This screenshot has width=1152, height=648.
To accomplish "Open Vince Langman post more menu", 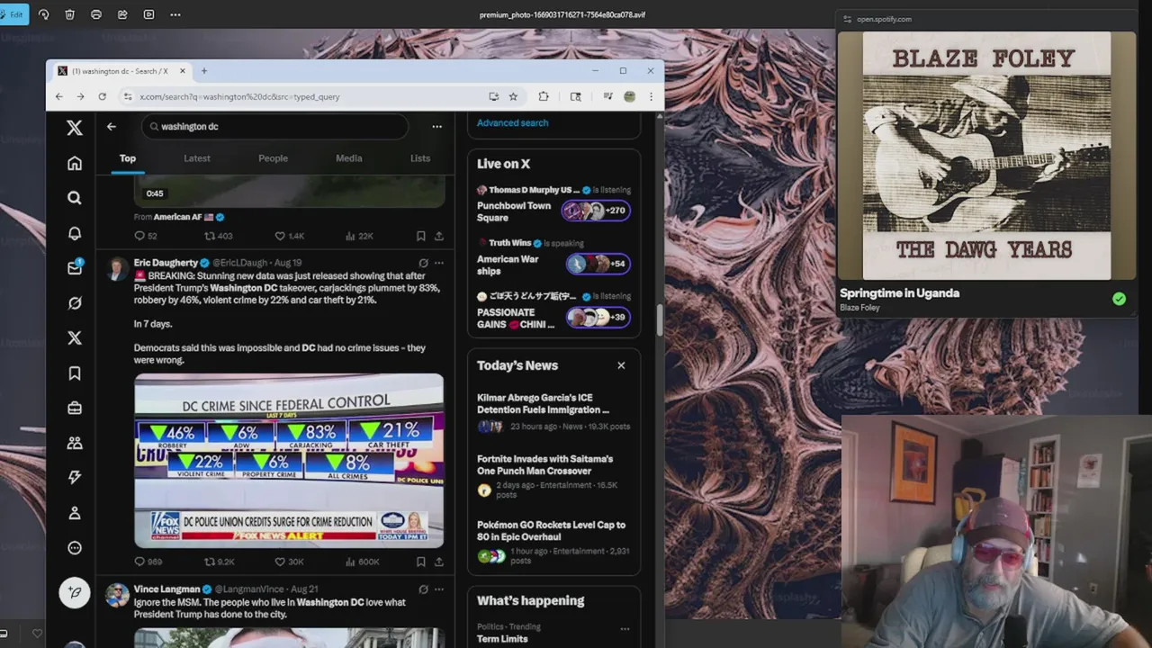I will click(439, 589).
